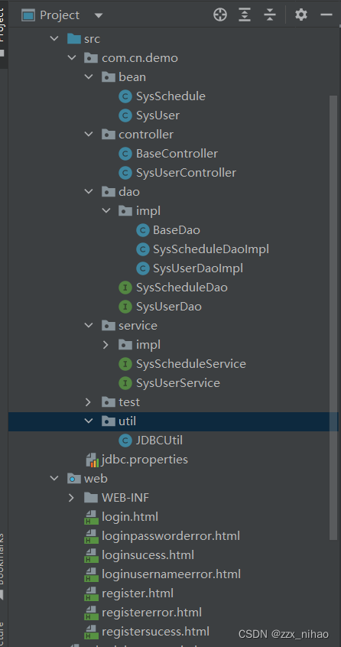Expand the impl package under service

pyautogui.click(x=106, y=345)
